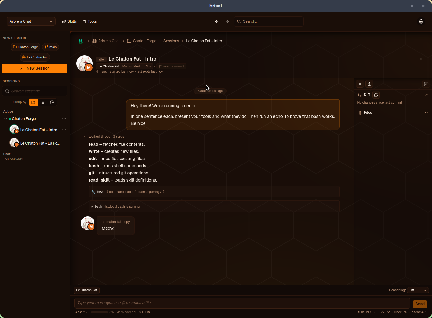Open settings gear icon
Image resolution: width=432 pixels, height=318 pixels.
pyautogui.click(x=421, y=21)
